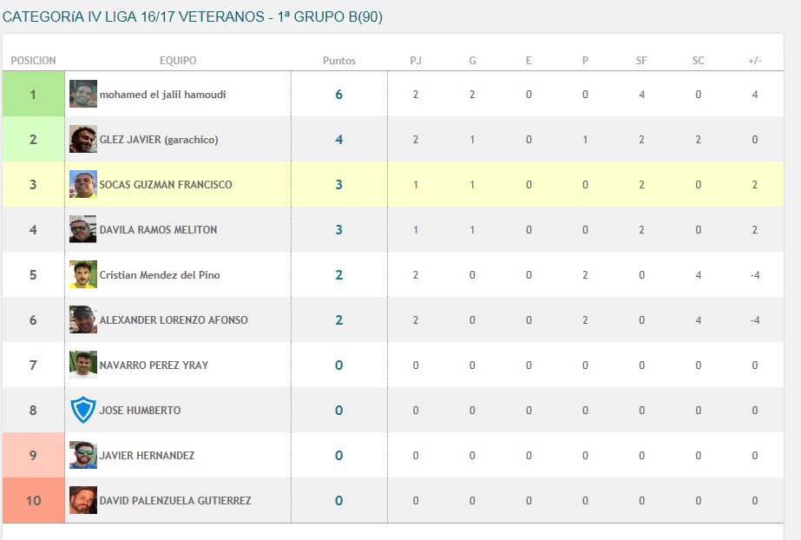
Task: Click SC value 4 in Cristian Mendez row
Action: coord(699,275)
